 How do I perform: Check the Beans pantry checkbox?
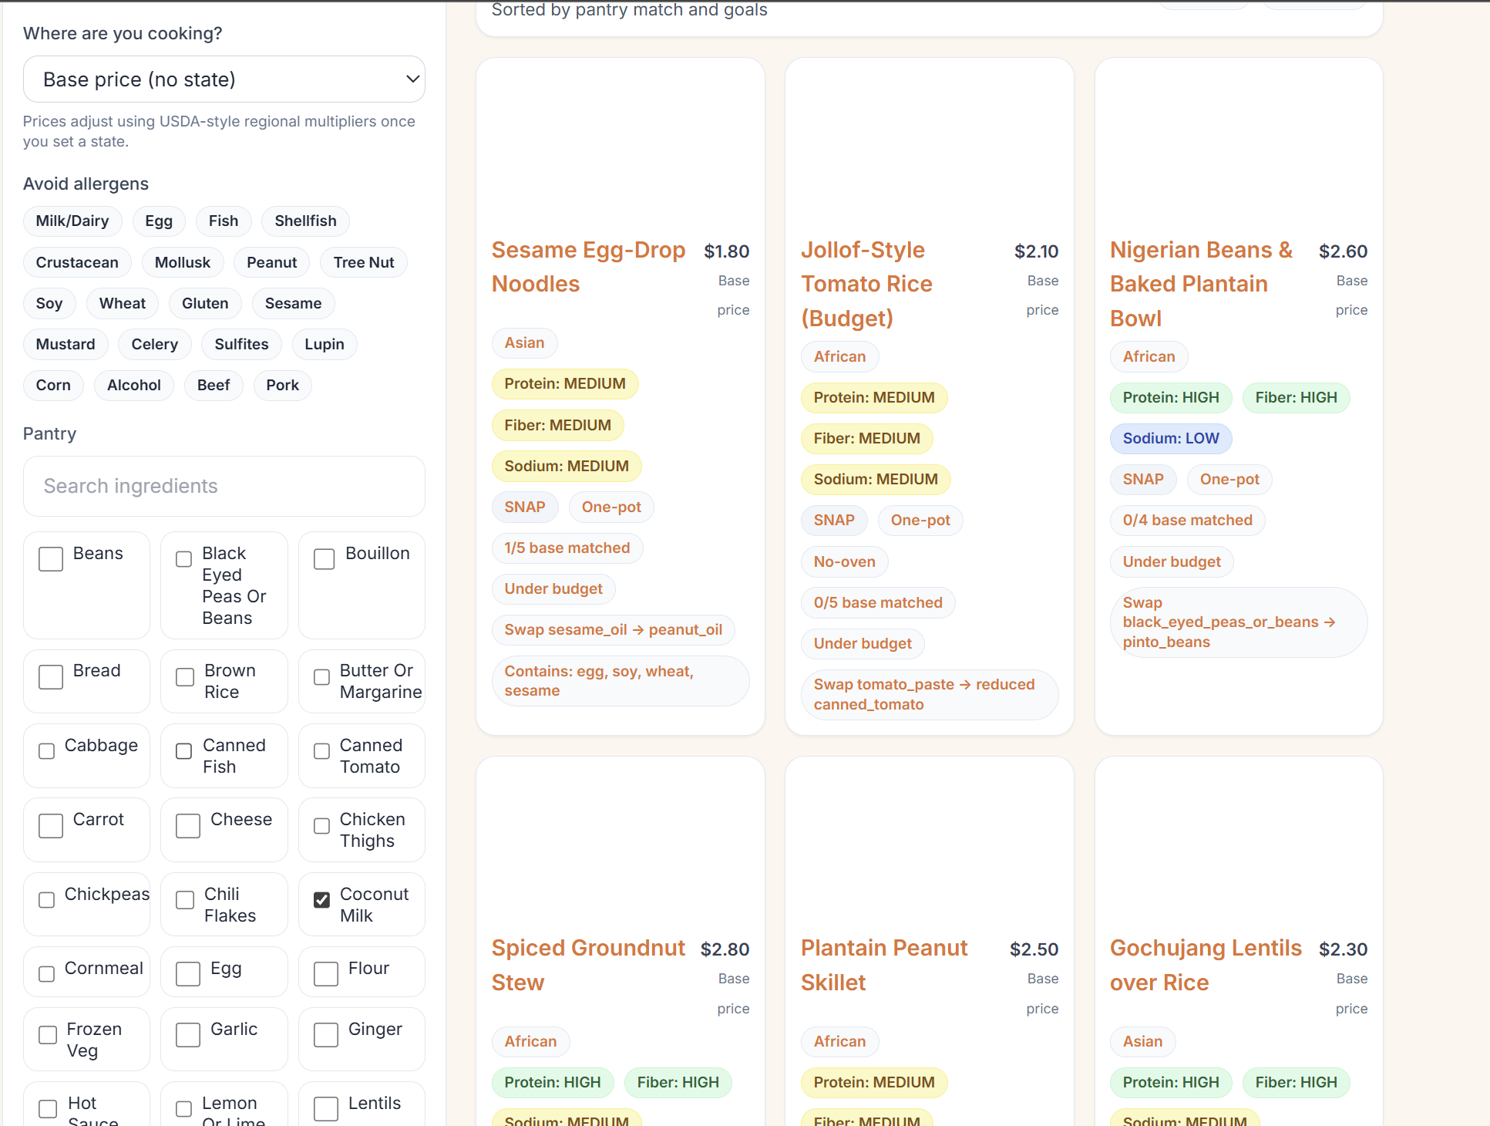(51, 559)
